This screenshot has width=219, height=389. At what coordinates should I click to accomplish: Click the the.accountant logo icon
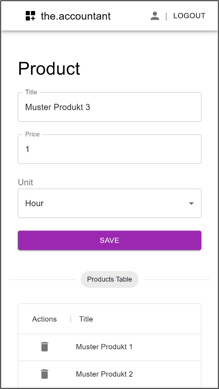pos(30,16)
